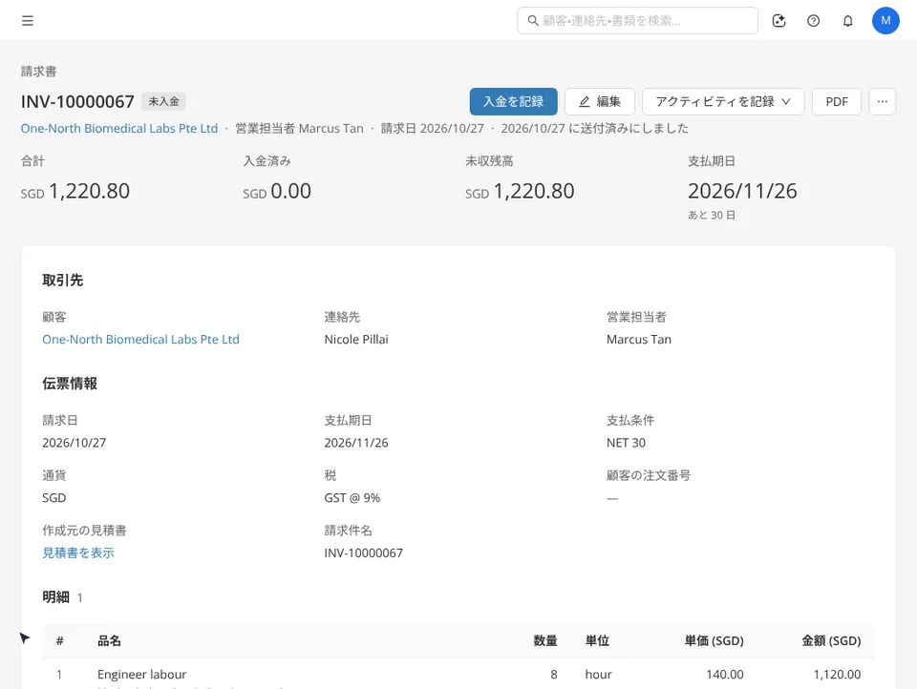Click the 未入金 status badge
917x689 pixels.
163,102
